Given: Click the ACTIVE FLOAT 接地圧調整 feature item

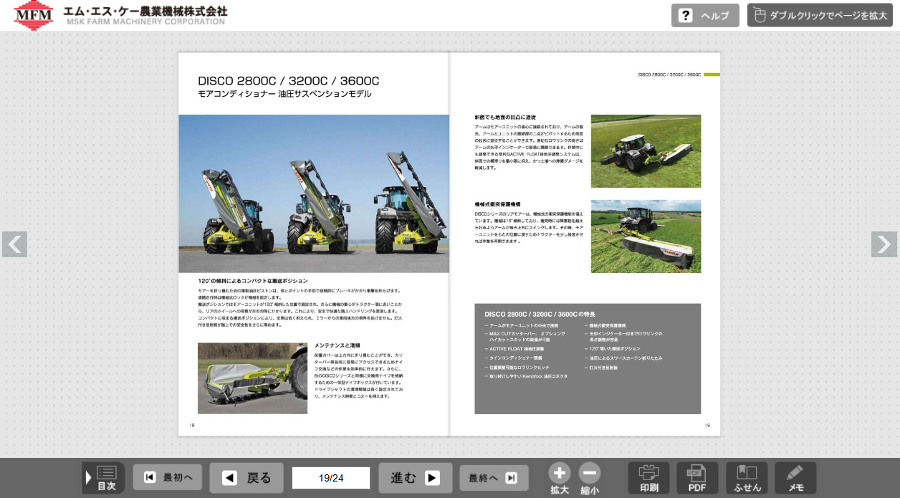Looking at the screenshot, I should pos(514,348).
